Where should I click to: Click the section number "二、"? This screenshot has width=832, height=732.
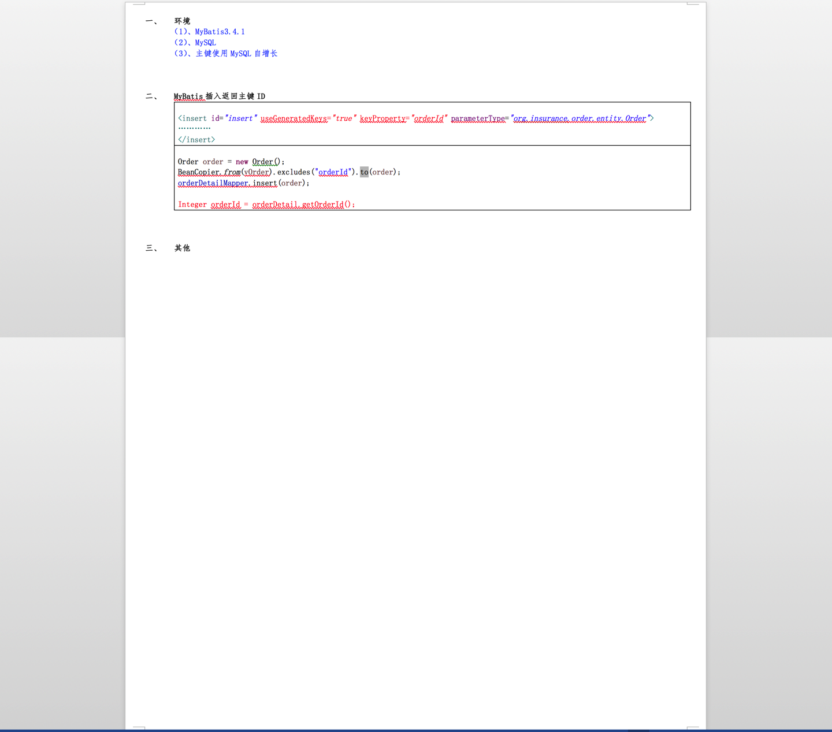pyautogui.click(x=151, y=96)
